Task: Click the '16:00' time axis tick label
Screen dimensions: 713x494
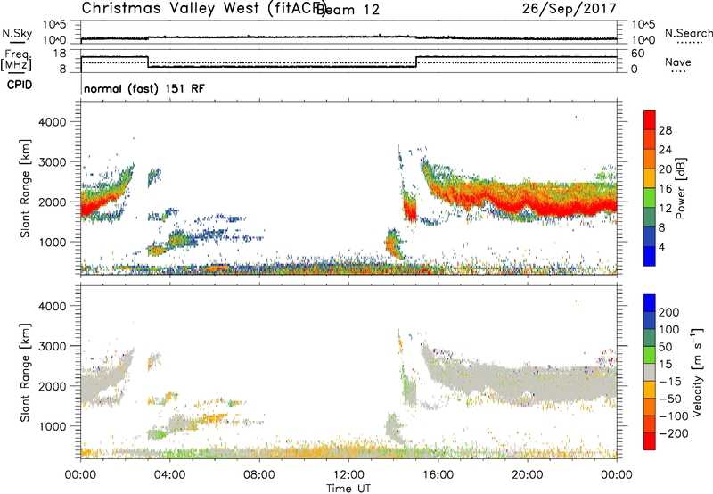Action: pos(438,475)
